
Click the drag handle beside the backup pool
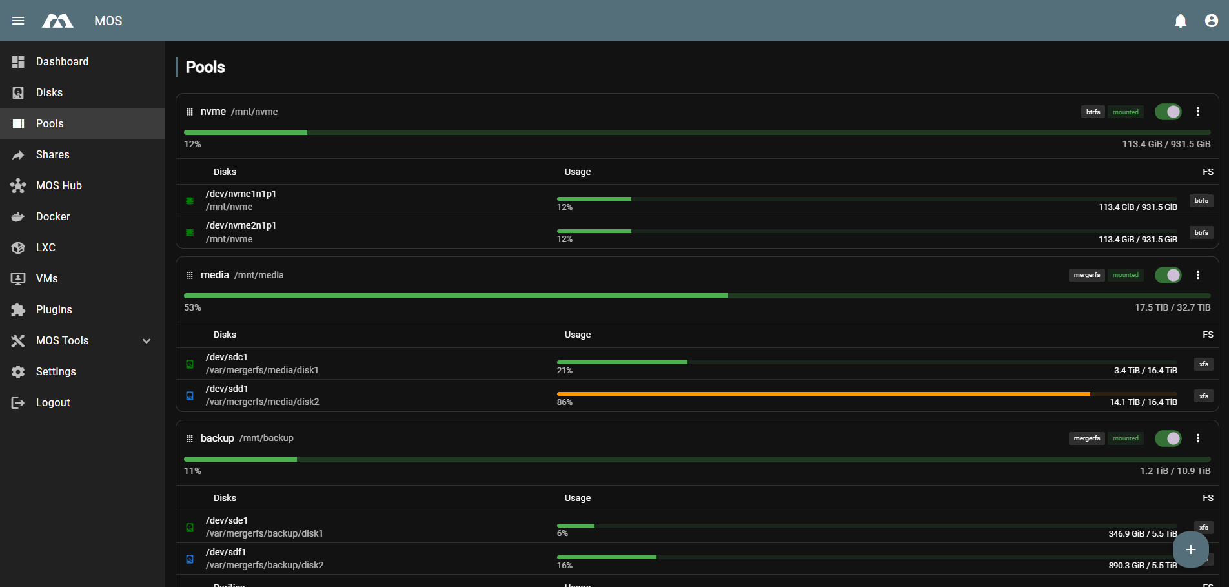189,438
